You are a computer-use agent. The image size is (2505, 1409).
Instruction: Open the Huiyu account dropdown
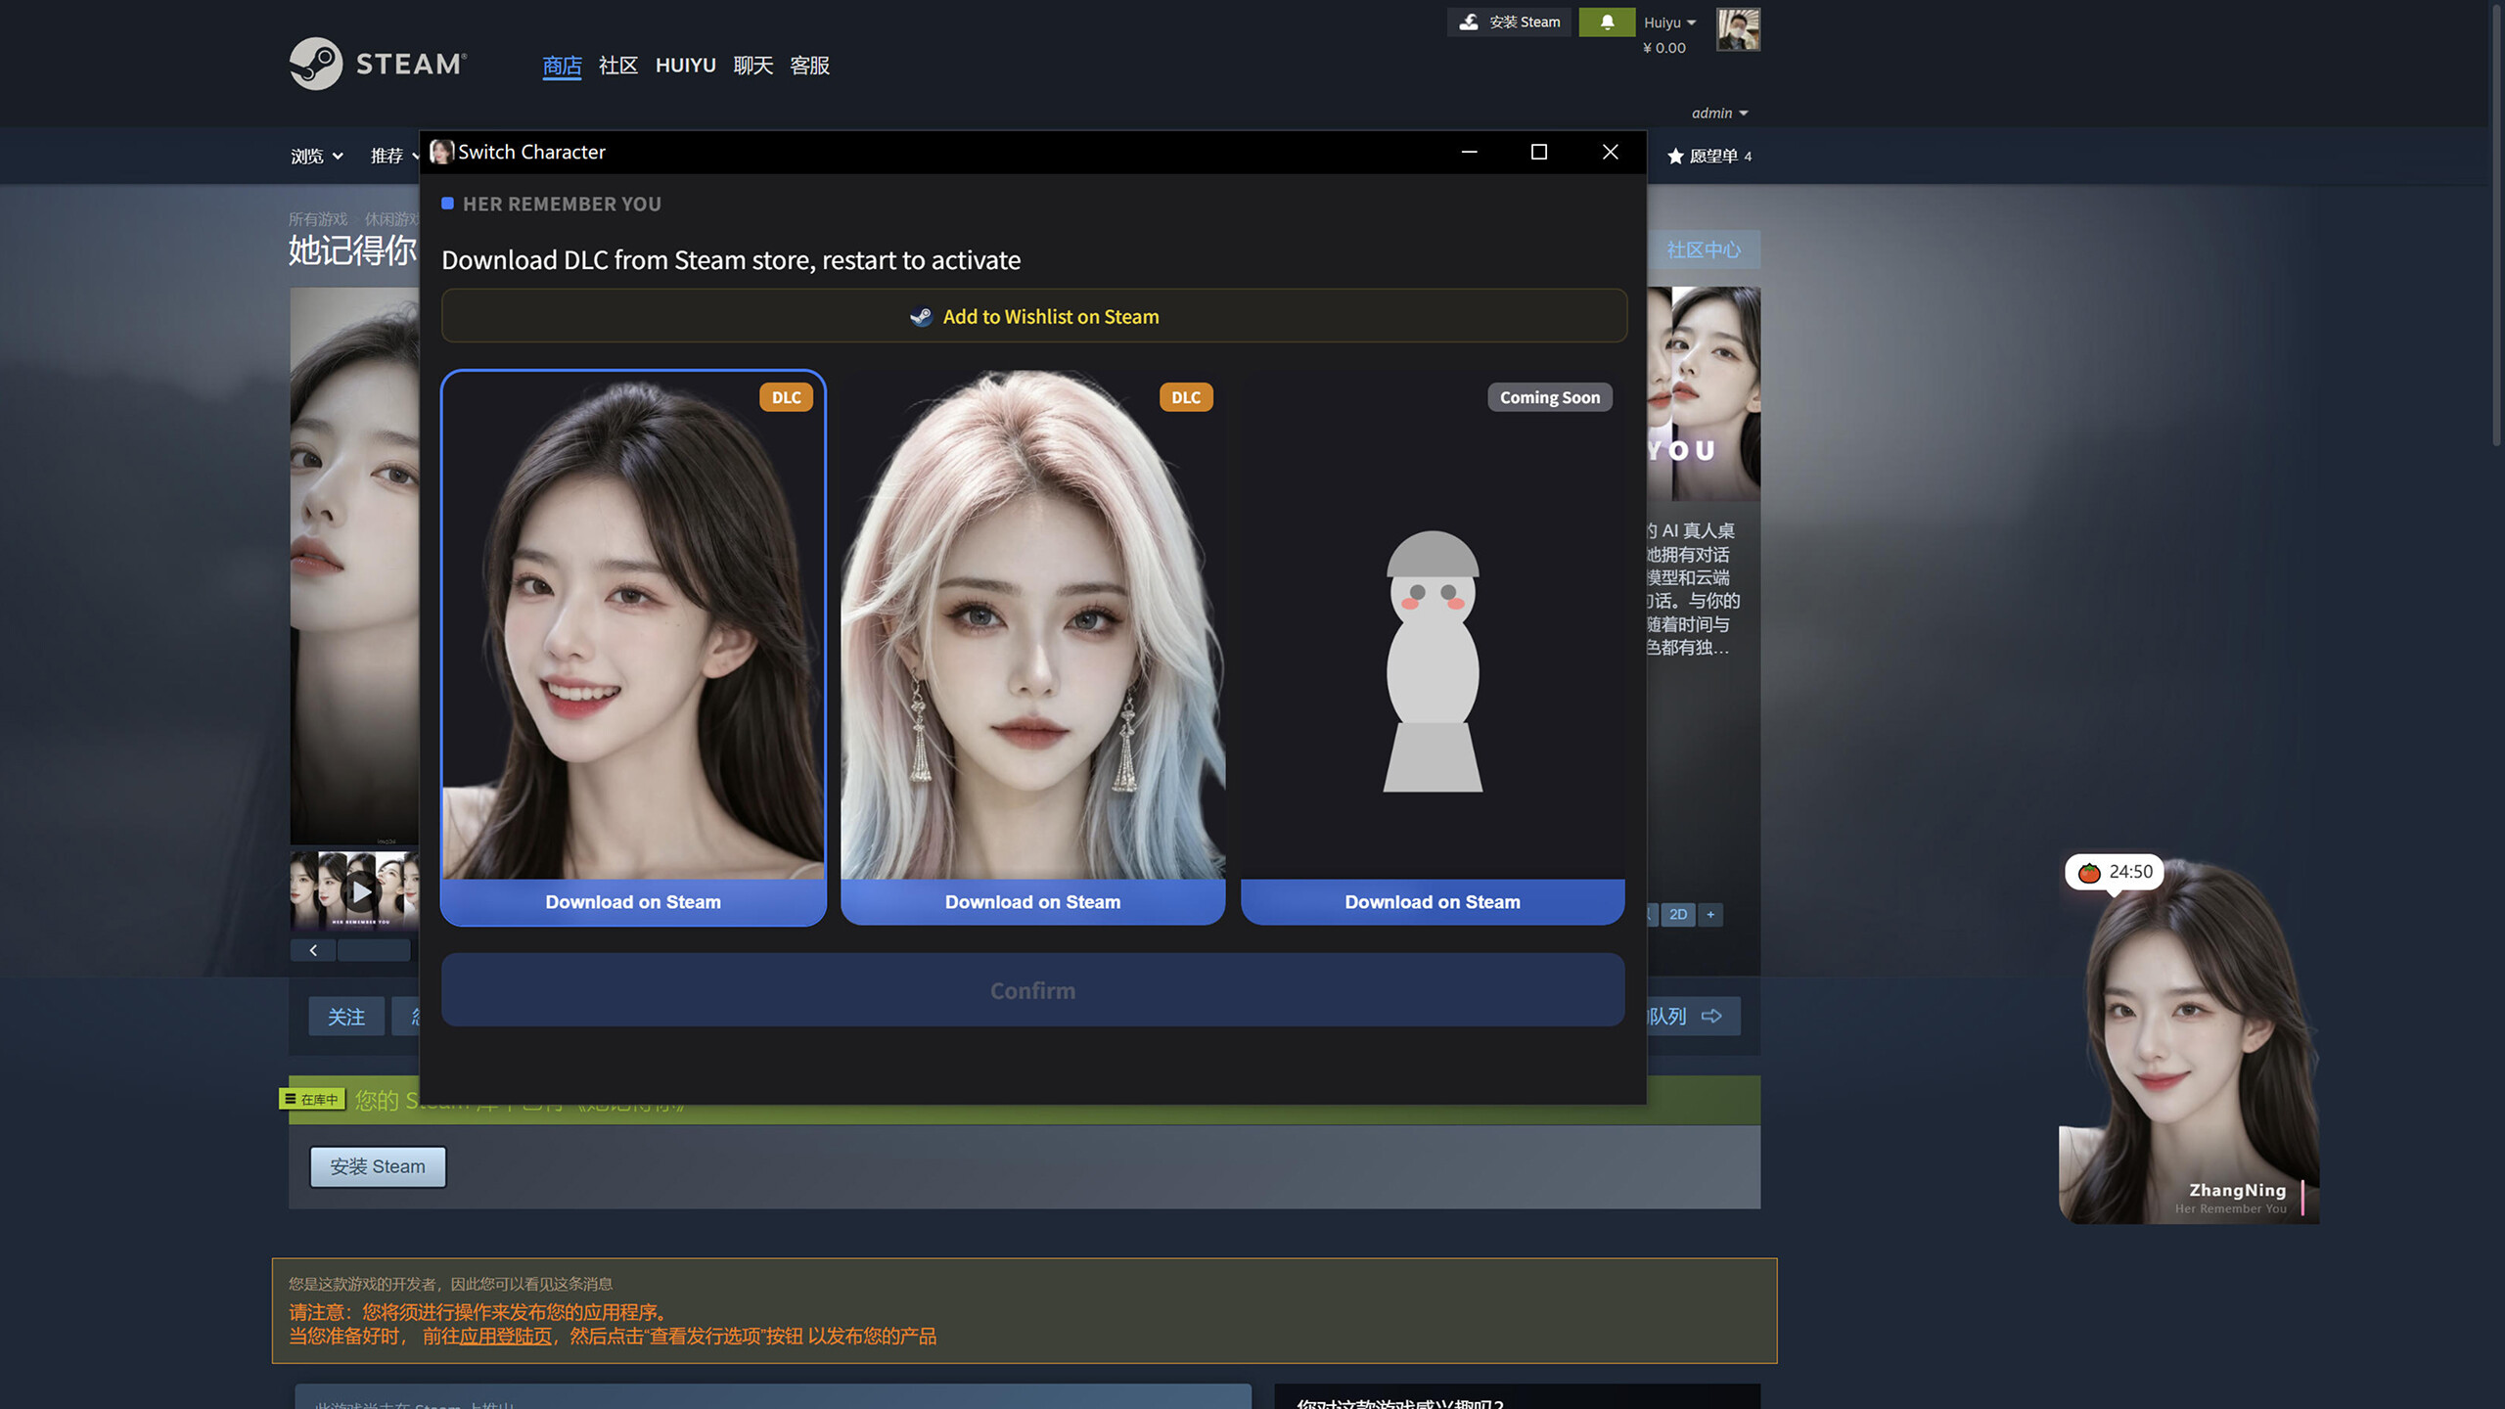(1669, 23)
